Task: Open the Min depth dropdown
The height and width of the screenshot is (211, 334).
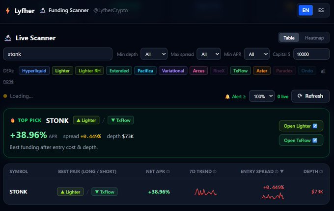Action: (154, 54)
